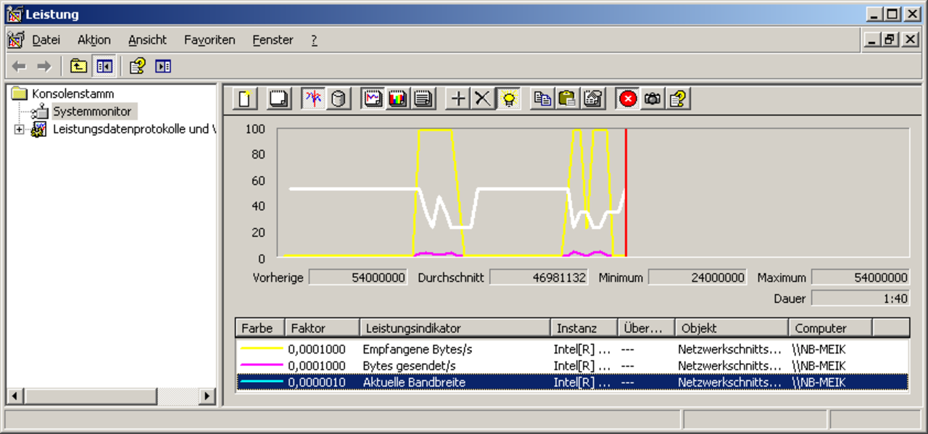Click the Durchschnitt value 46981132
928x434 pixels.
539,277
